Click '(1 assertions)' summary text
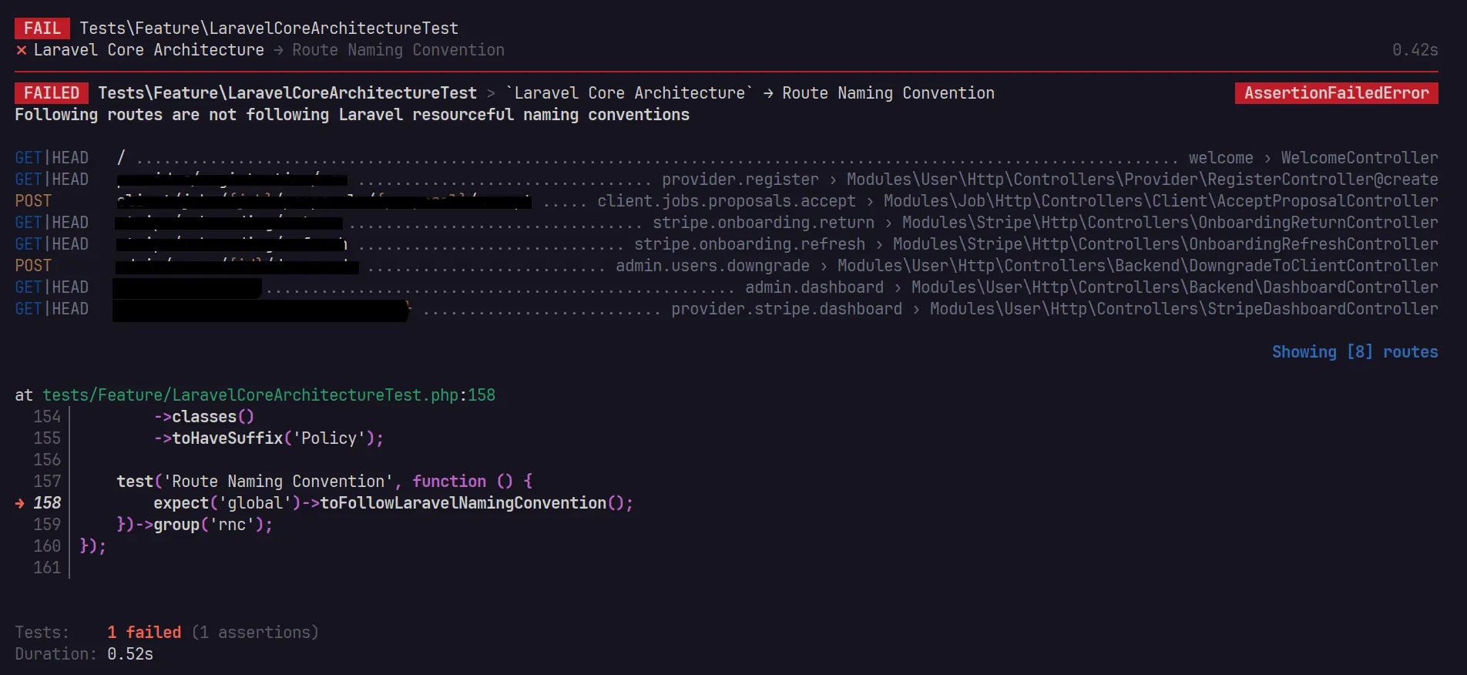 [255, 633]
